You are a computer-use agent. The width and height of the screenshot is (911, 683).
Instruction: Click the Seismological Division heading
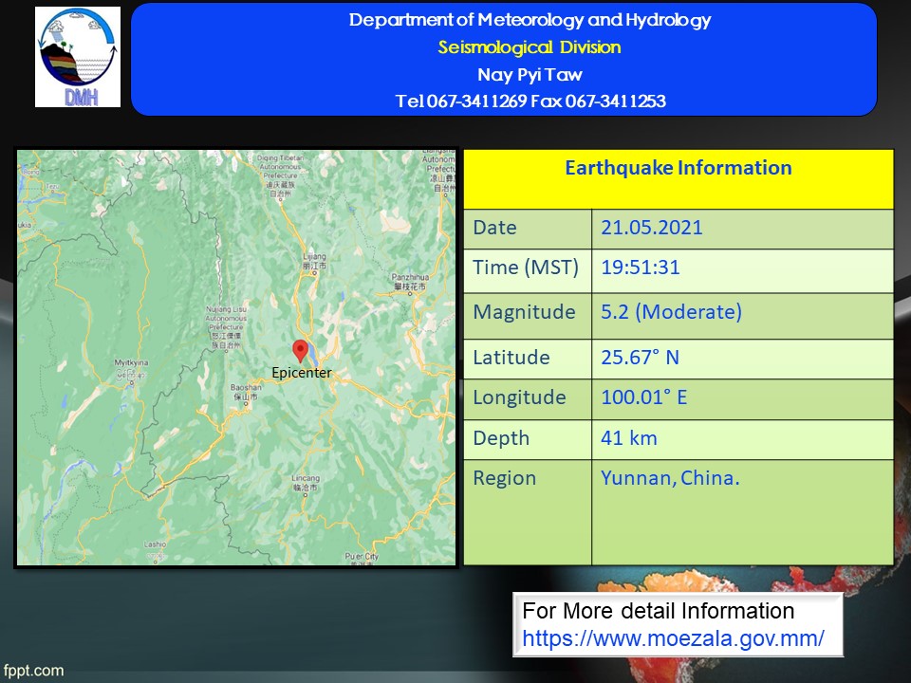(530, 47)
